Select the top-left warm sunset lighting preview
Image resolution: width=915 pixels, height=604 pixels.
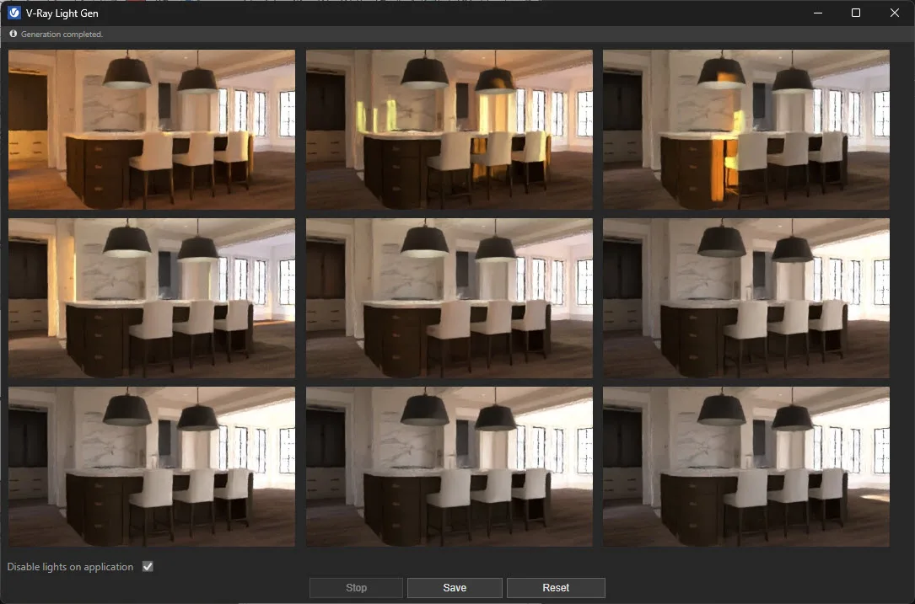151,129
